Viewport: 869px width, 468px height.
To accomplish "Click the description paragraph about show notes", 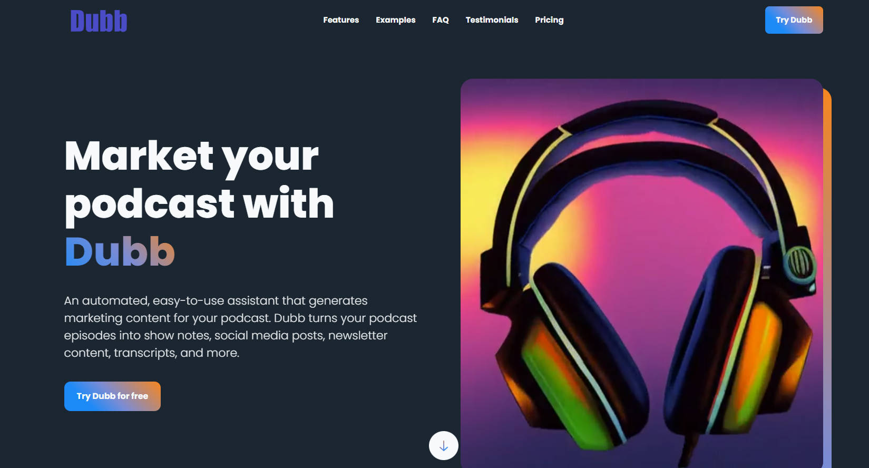I will click(240, 327).
